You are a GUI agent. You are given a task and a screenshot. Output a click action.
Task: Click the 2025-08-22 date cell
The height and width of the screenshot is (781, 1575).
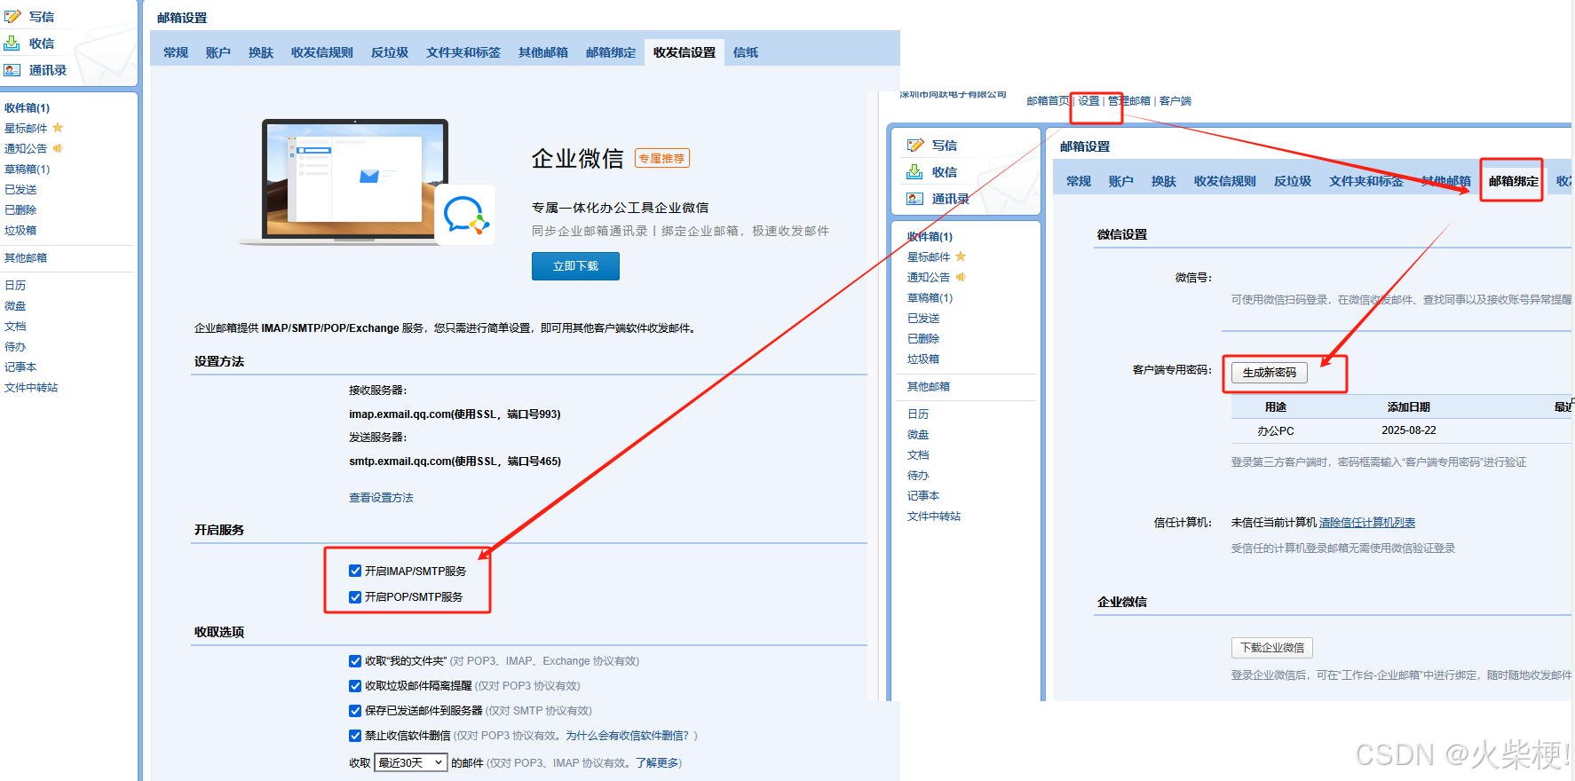pos(1409,430)
